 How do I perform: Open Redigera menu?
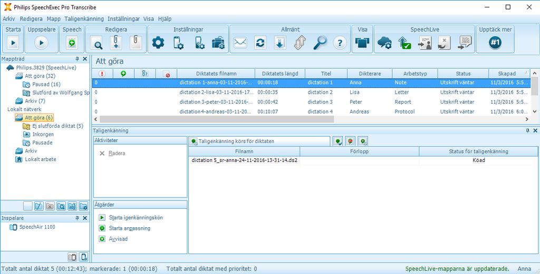[x=31, y=19]
